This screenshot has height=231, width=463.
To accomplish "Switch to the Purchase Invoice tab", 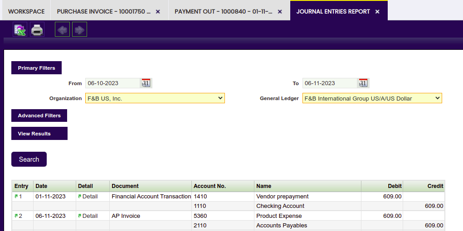I will 104,11.
